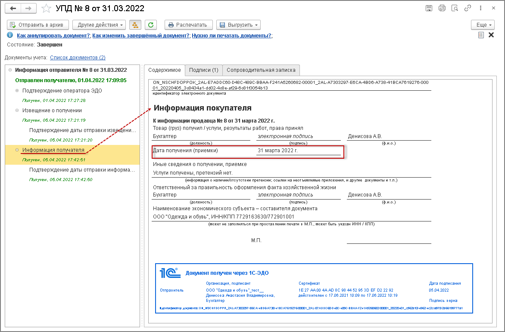Click date value 31 марта 2022 г.
The width and height of the screenshot is (505, 332).
pos(277,151)
